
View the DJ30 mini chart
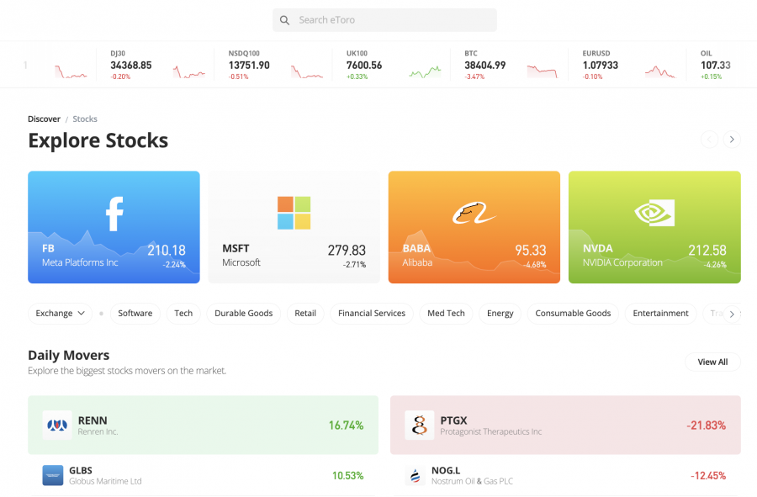click(189, 71)
